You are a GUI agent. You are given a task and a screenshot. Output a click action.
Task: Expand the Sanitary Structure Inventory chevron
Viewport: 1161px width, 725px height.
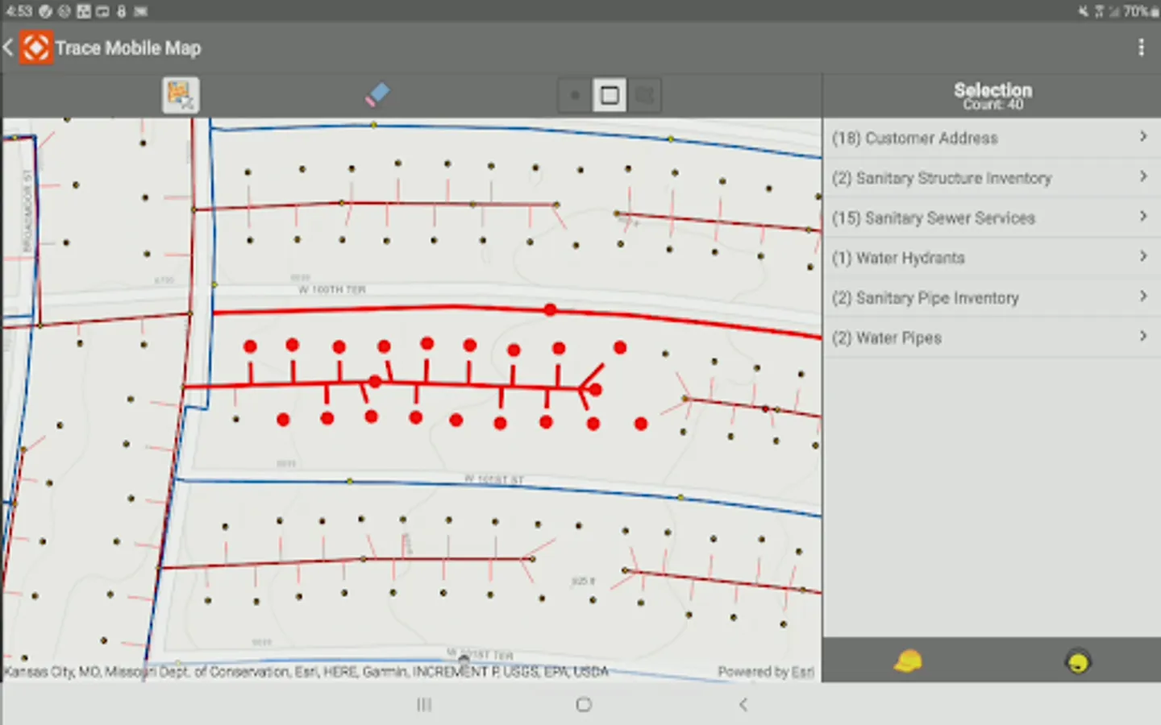click(1143, 176)
